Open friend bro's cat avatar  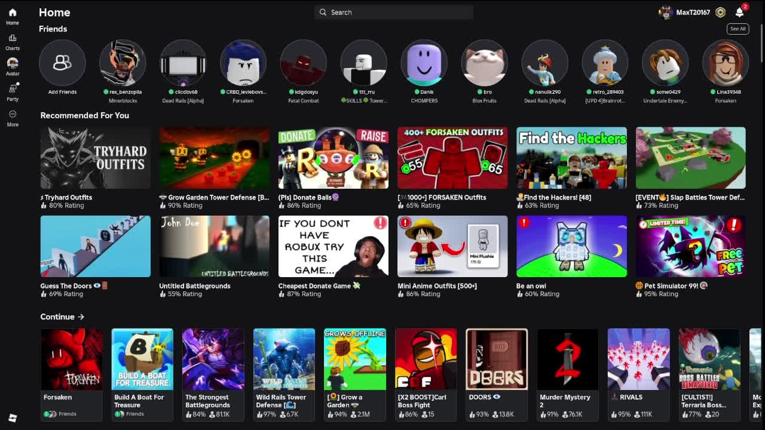click(484, 63)
